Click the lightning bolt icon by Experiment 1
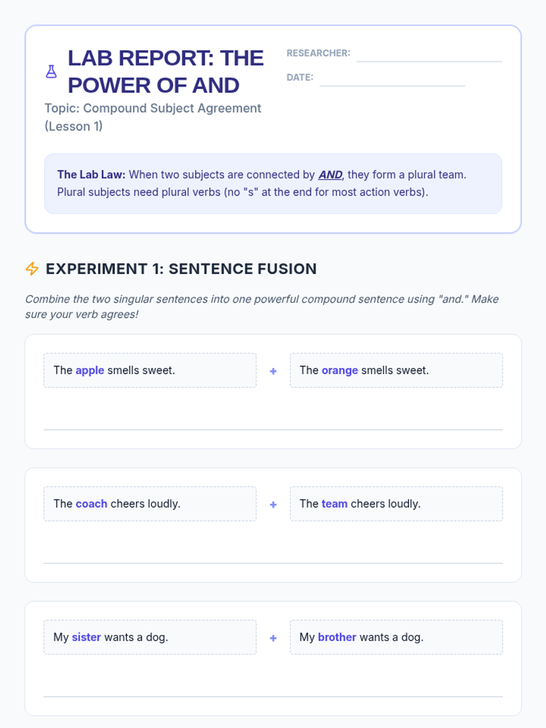The height and width of the screenshot is (728, 546). (32, 268)
